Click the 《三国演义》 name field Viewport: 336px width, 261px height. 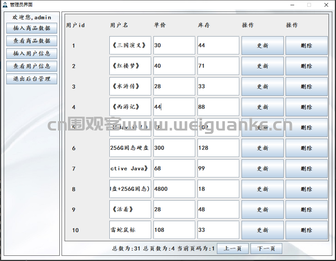pyautogui.click(x=130, y=45)
